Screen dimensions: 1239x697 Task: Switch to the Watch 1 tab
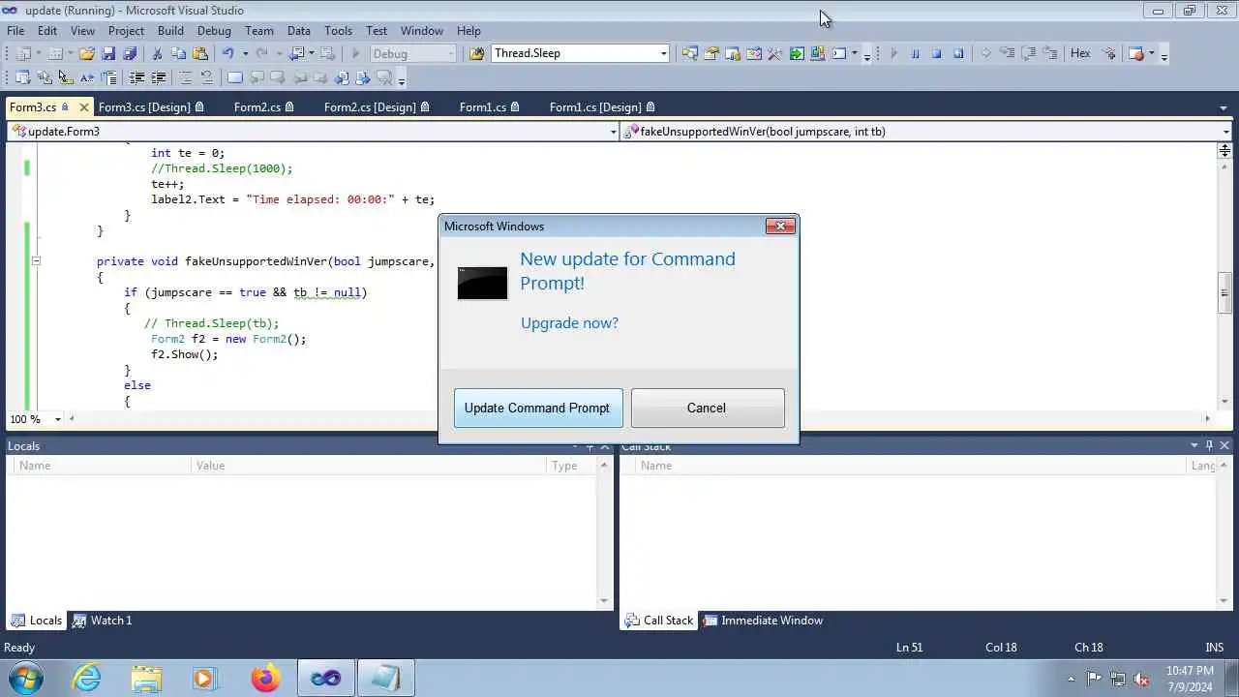point(103,621)
